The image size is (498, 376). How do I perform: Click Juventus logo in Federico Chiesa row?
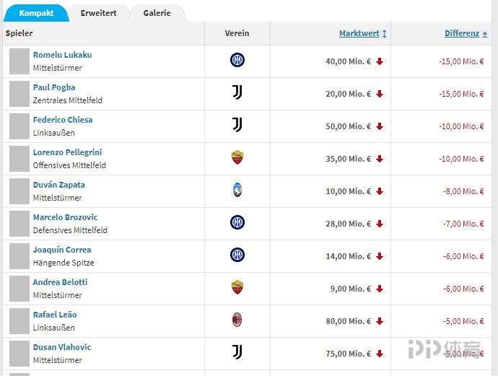click(x=237, y=125)
